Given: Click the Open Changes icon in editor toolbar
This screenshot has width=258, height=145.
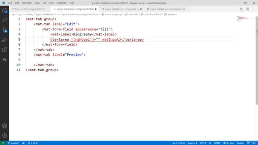Looking at the screenshot, I should click(241, 9).
